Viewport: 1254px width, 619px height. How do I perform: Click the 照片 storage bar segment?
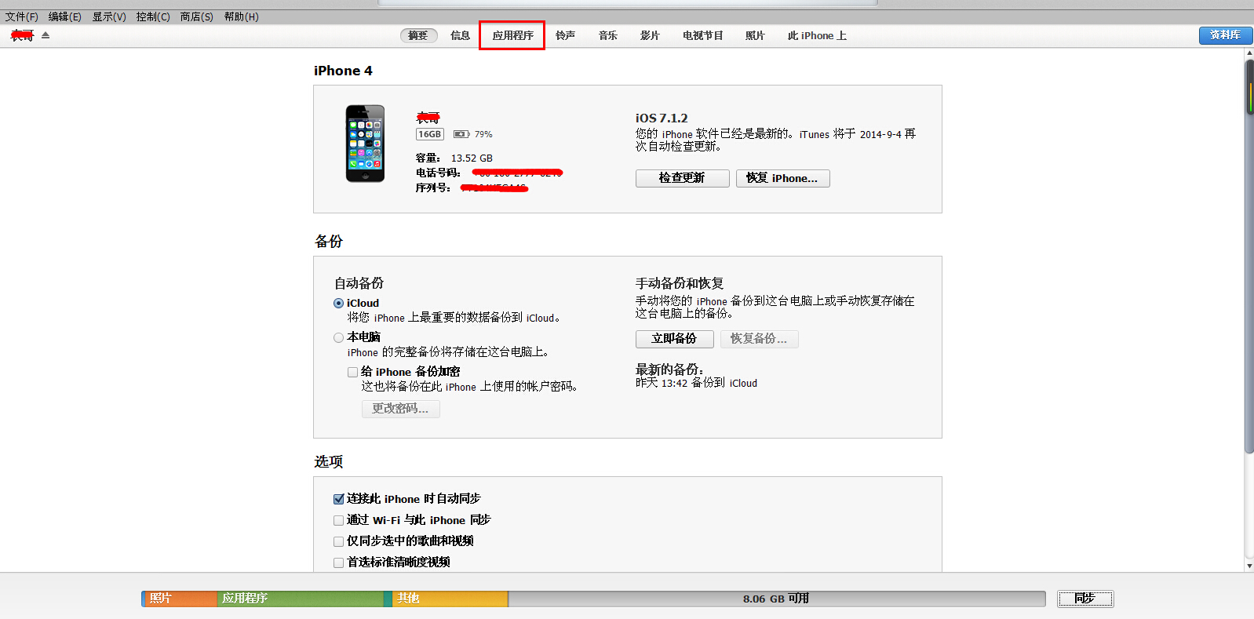180,599
